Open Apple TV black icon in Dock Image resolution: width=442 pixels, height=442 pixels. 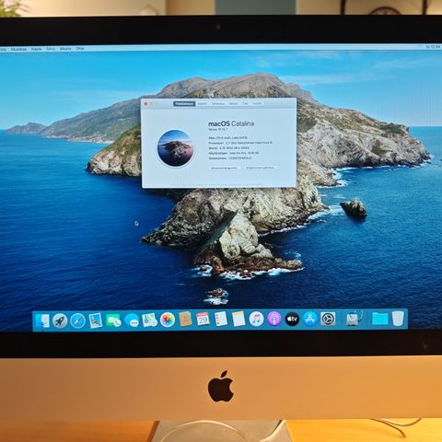292,320
